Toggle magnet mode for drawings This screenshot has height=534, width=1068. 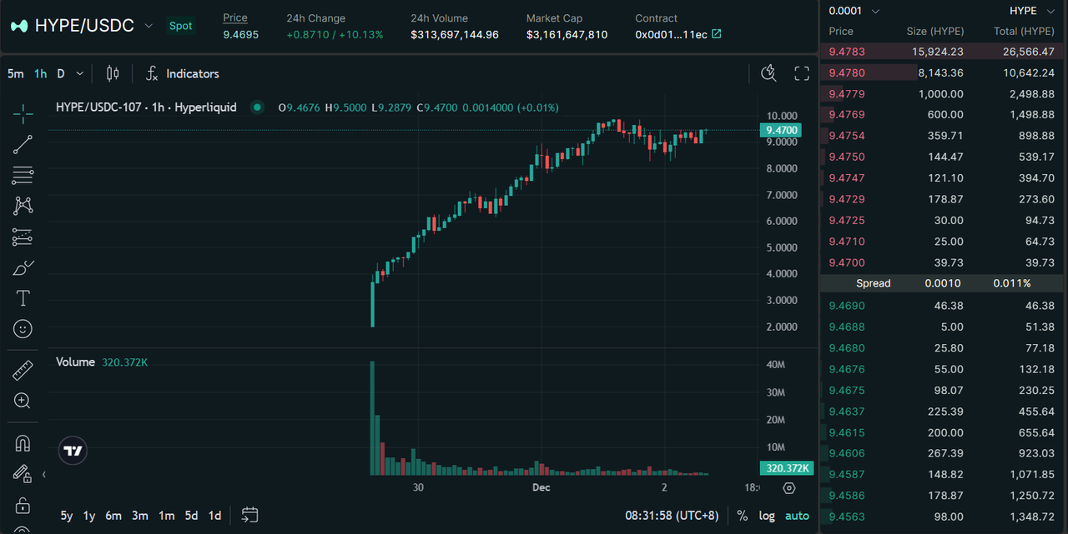point(23,443)
